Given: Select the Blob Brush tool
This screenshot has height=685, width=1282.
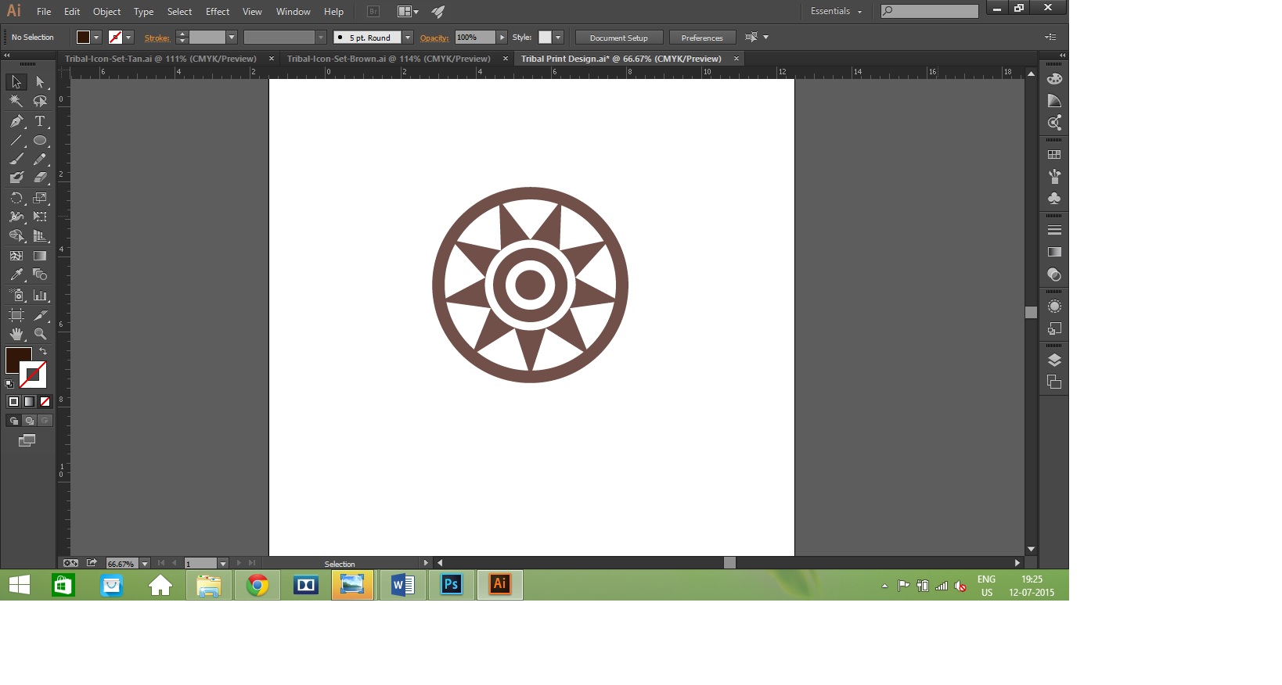Looking at the screenshot, I should click(x=16, y=178).
